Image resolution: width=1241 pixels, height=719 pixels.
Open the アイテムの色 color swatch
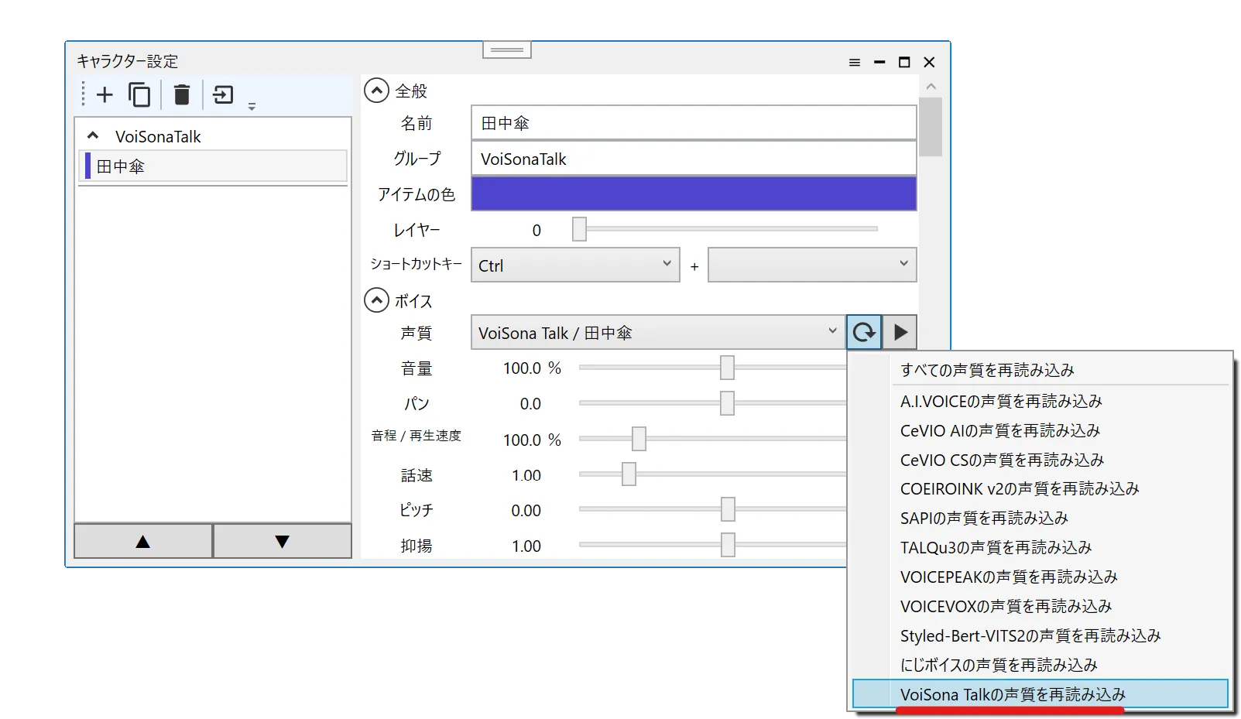[x=694, y=193]
